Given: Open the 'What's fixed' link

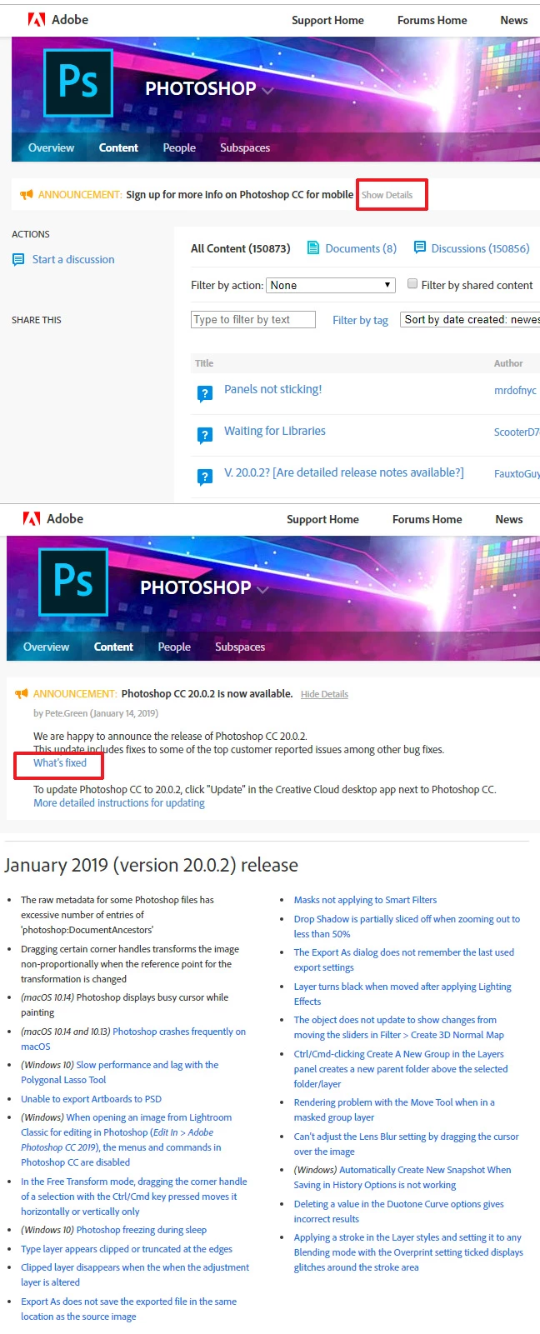Looking at the screenshot, I should 60,762.
